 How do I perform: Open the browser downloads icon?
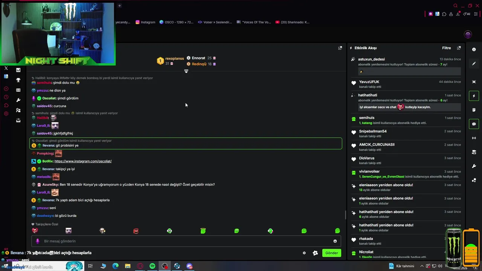coord(458,14)
